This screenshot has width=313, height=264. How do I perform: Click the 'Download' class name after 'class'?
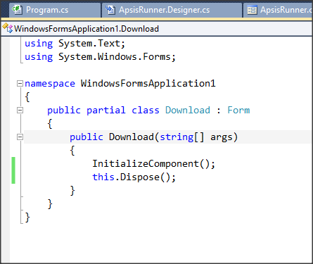[188, 110]
